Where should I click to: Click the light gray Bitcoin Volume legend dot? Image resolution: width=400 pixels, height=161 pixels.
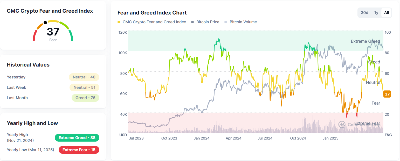pos(226,22)
